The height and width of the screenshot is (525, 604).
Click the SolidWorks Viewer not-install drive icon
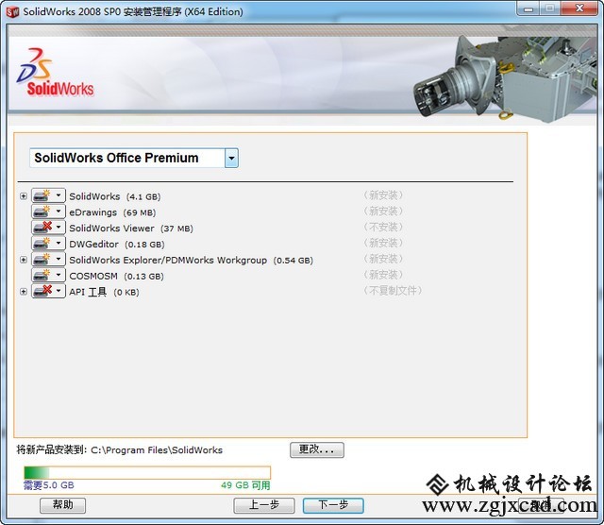[42, 228]
